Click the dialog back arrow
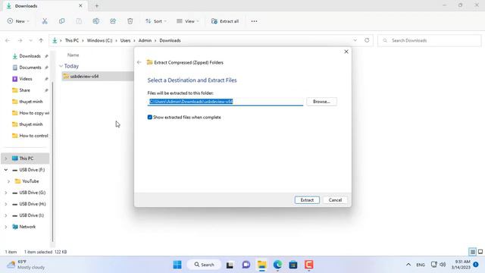Image resolution: width=485 pixels, height=273 pixels. (139, 62)
